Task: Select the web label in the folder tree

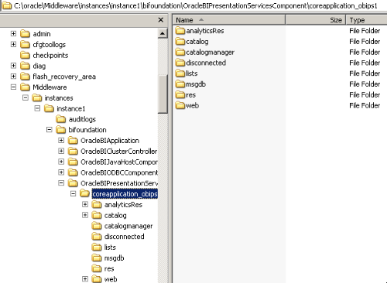Action: pos(111,279)
